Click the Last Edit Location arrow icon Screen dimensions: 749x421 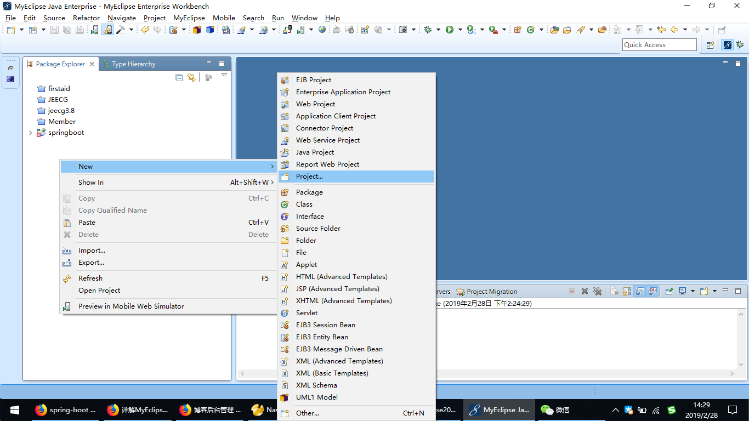click(661, 30)
